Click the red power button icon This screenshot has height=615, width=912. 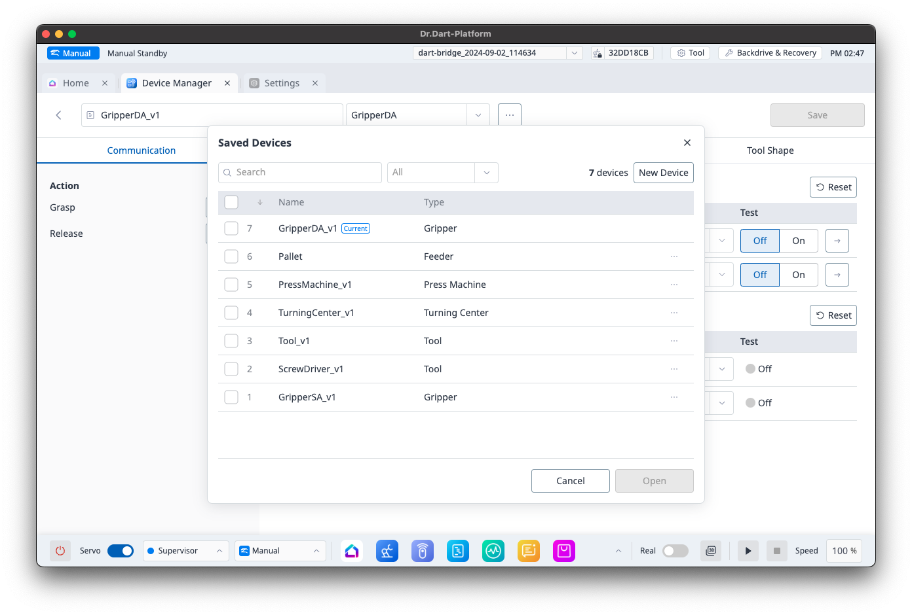click(60, 551)
